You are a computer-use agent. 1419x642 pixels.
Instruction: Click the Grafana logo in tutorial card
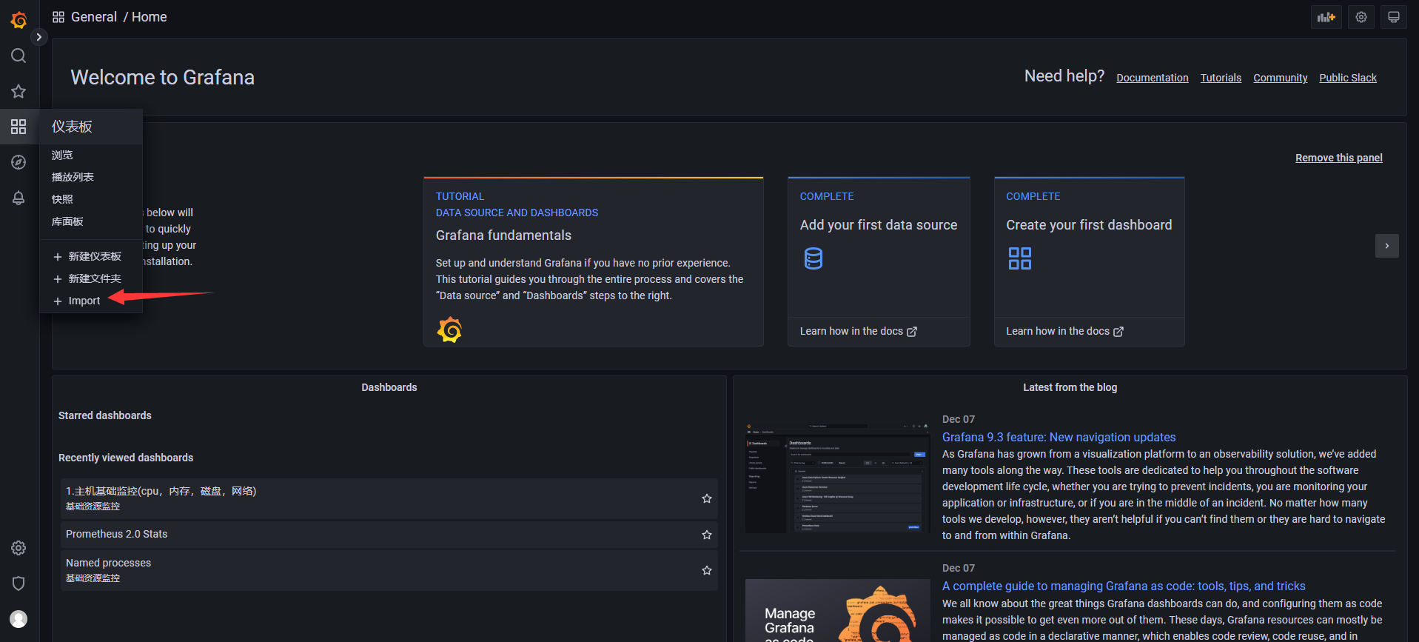(x=449, y=330)
